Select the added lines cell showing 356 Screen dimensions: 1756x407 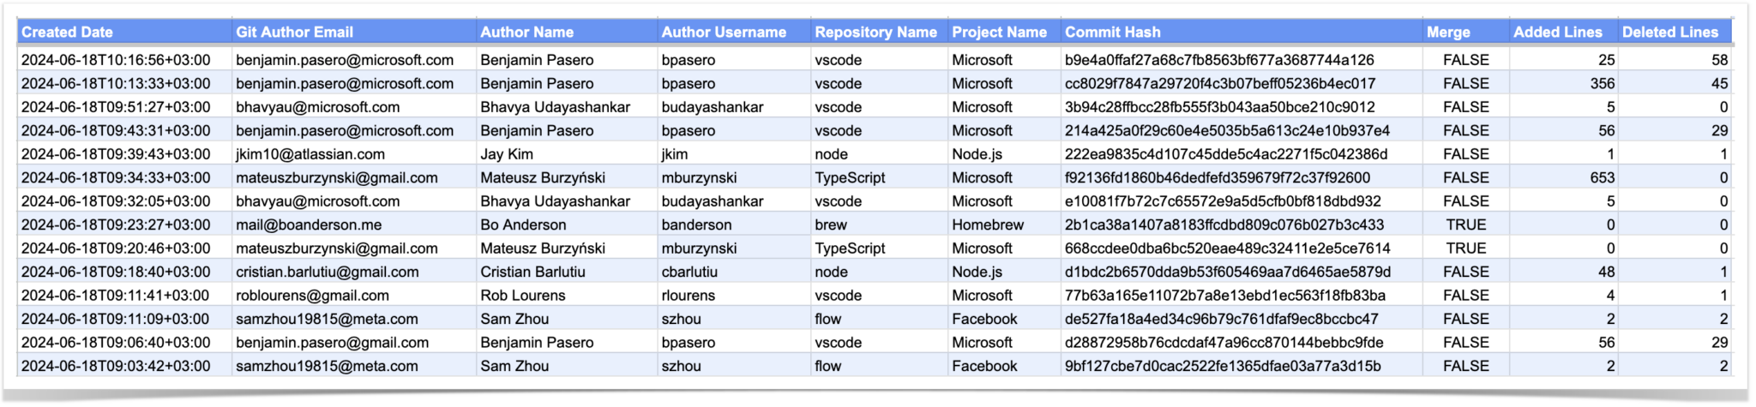pyautogui.click(x=1564, y=83)
